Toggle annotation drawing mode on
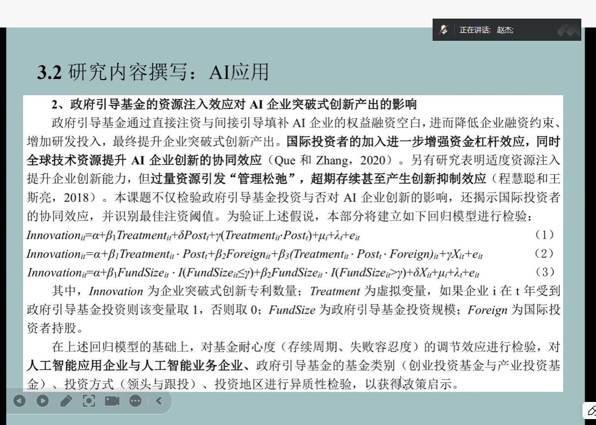 (65, 401)
